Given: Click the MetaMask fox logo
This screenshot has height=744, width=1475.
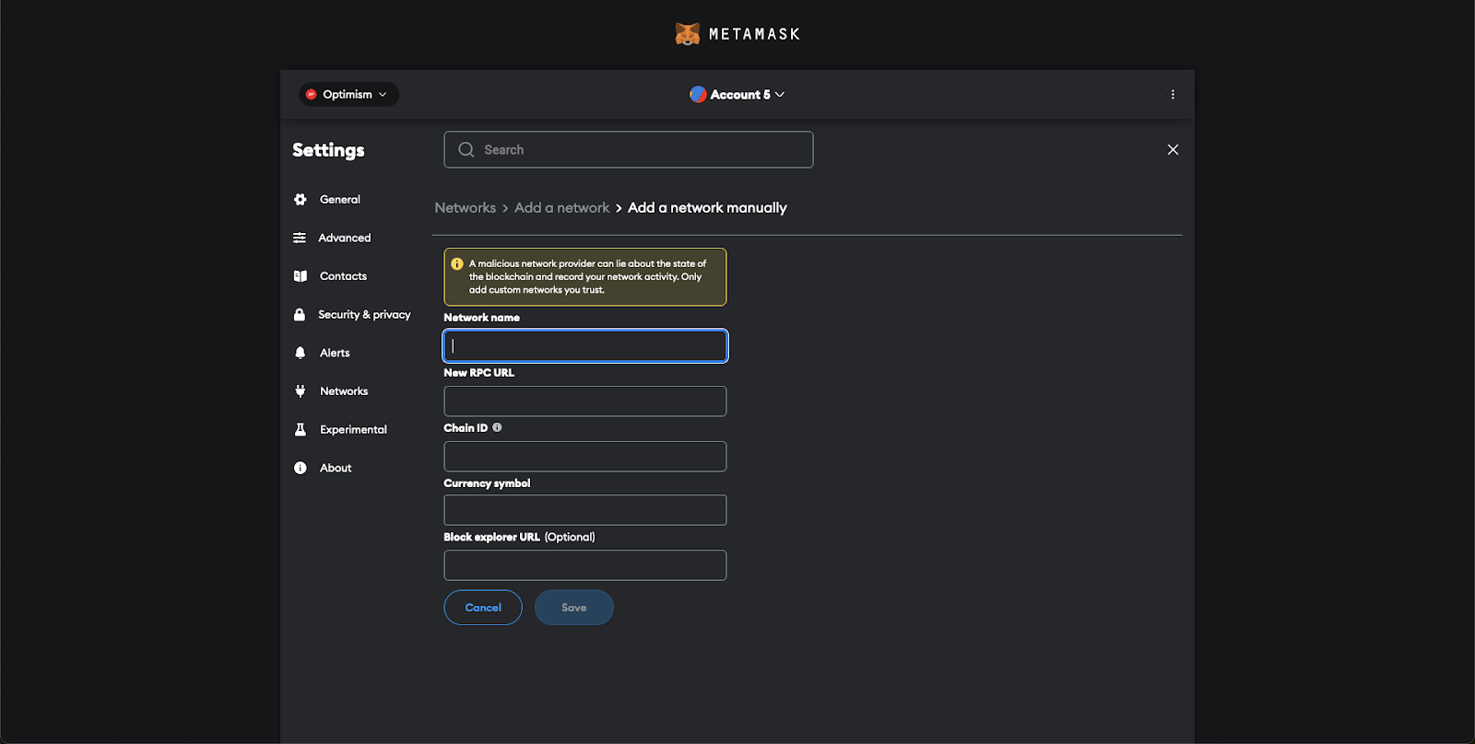Looking at the screenshot, I should coord(687,34).
